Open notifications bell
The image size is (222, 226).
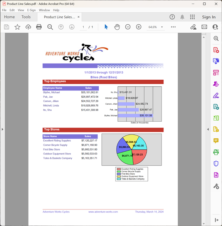pos(182,17)
